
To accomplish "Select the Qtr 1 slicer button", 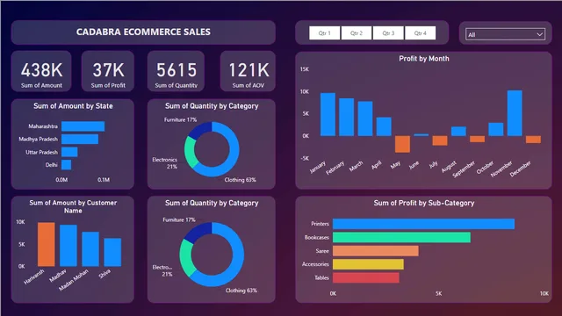I will point(324,33).
